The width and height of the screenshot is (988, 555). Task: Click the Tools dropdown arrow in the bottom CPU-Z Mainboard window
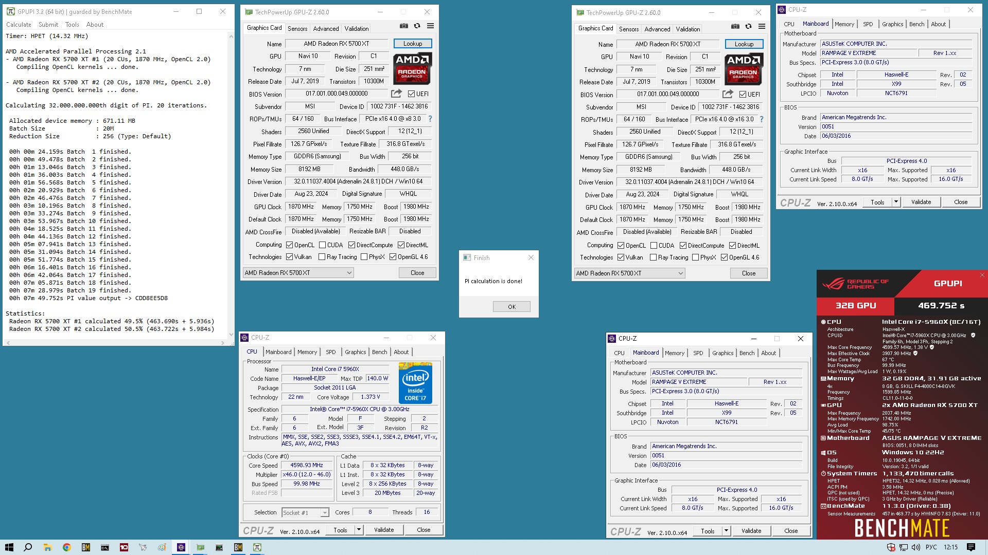[726, 531]
